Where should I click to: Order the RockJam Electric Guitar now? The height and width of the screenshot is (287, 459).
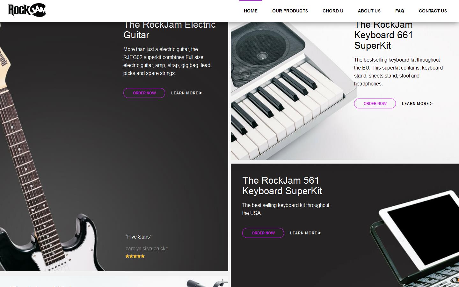pyautogui.click(x=144, y=93)
